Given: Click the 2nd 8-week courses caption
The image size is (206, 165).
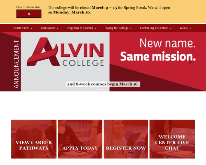Looking at the screenshot, I should (x=103, y=84).
